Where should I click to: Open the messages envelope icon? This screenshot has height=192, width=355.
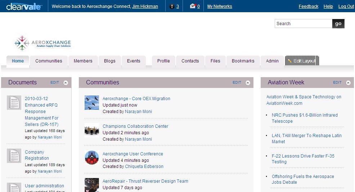pyautogui.click(x=193, y=6)
